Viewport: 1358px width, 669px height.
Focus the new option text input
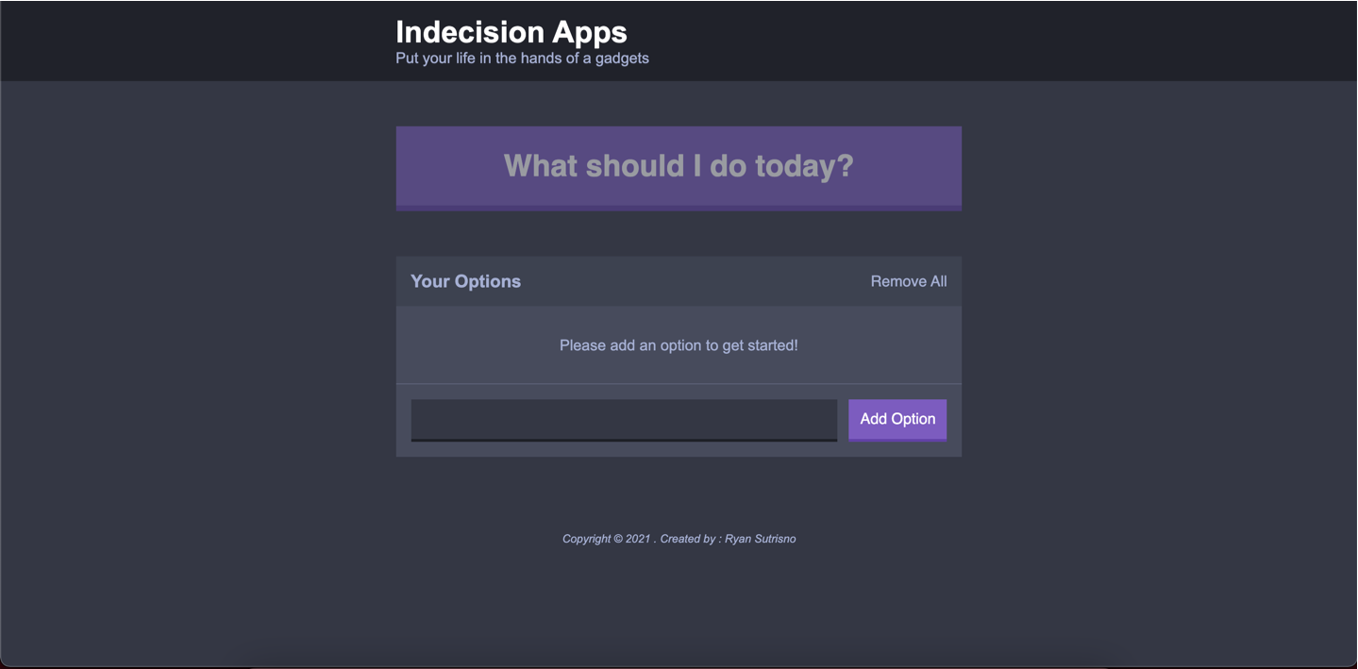(624, 419)
